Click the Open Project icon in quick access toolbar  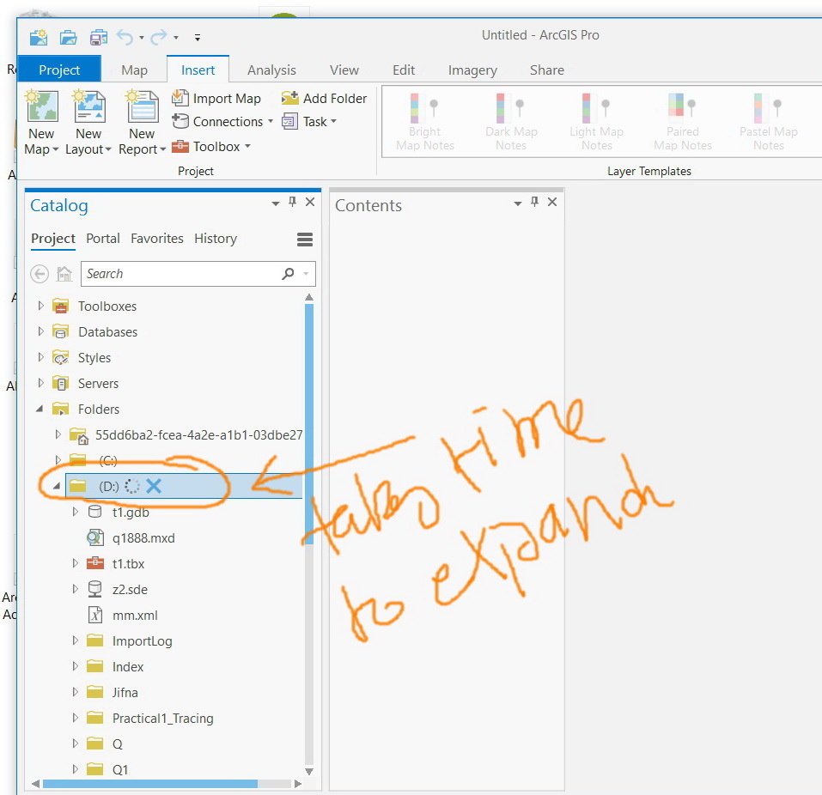click(x=68, y=38)
